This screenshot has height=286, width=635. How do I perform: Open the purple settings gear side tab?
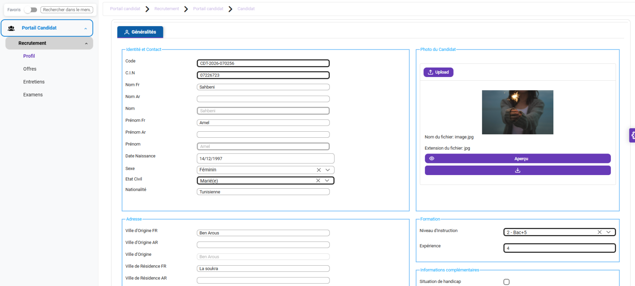pyautogui.click(x=632, y=135)
